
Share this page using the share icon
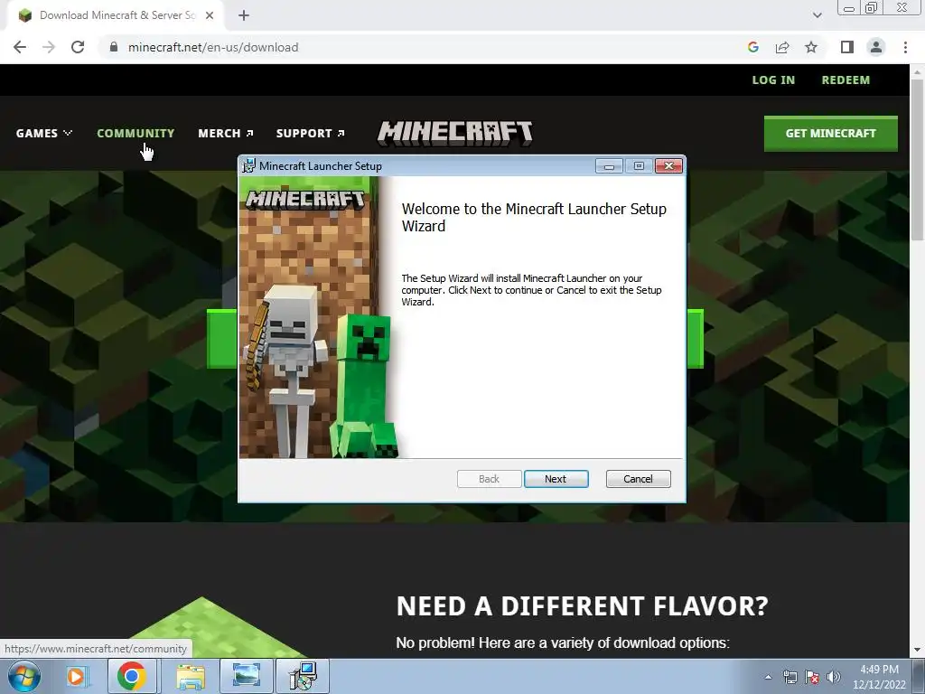[x=782, y=47]
